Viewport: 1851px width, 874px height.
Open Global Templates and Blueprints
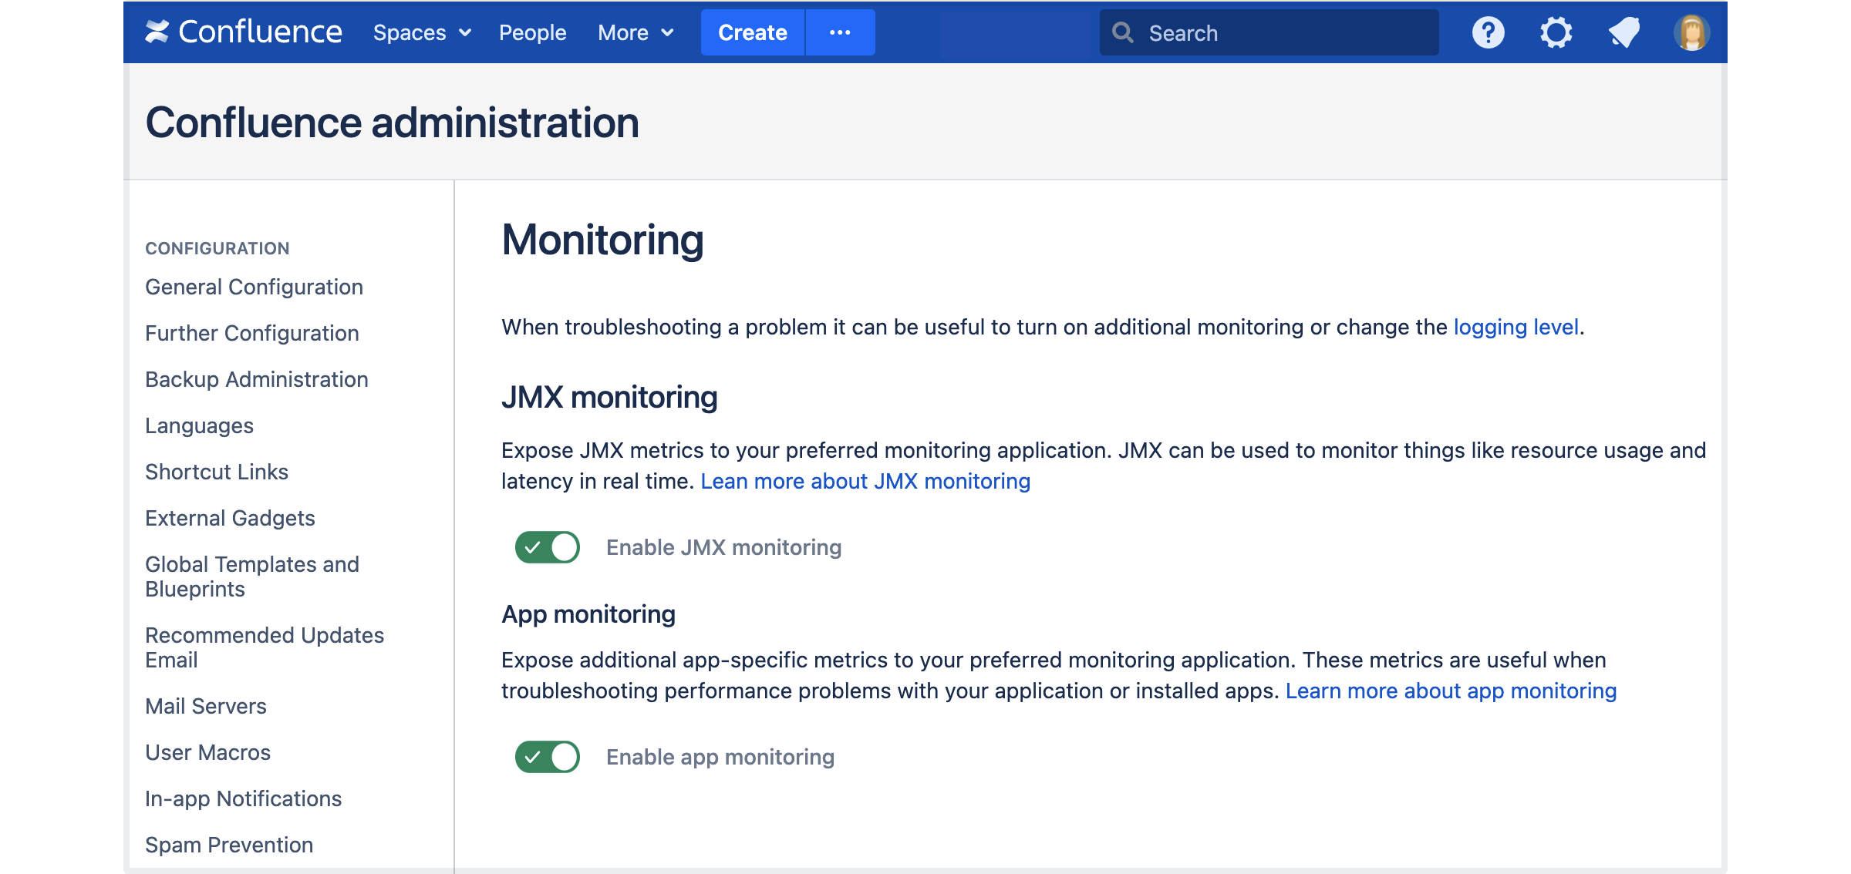(252, 577)
